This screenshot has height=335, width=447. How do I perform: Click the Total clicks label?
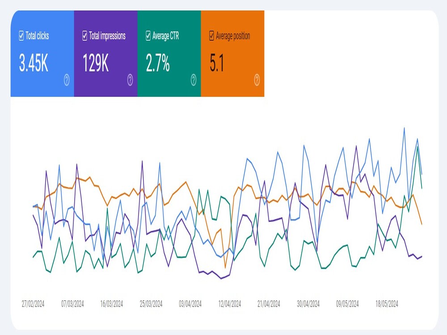pyautogui.click(x=38, y=36)
